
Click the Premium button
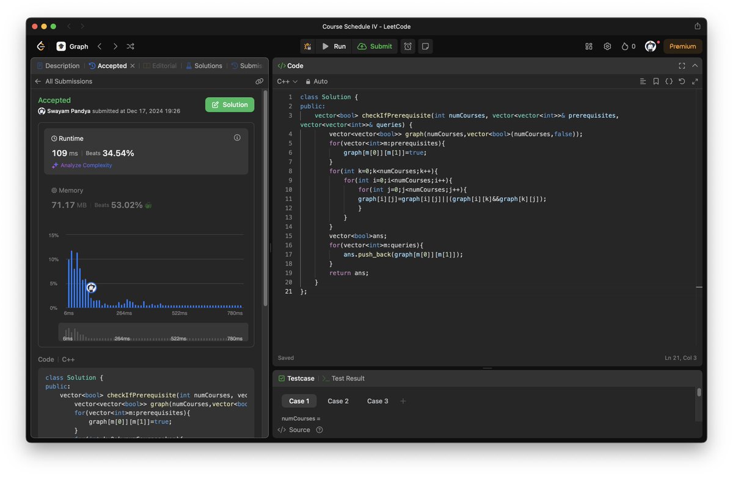(682, 46)
